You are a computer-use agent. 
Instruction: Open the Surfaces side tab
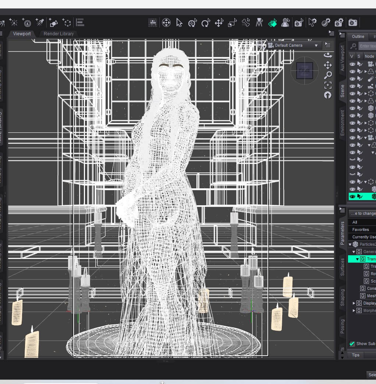tap(343, 267)
